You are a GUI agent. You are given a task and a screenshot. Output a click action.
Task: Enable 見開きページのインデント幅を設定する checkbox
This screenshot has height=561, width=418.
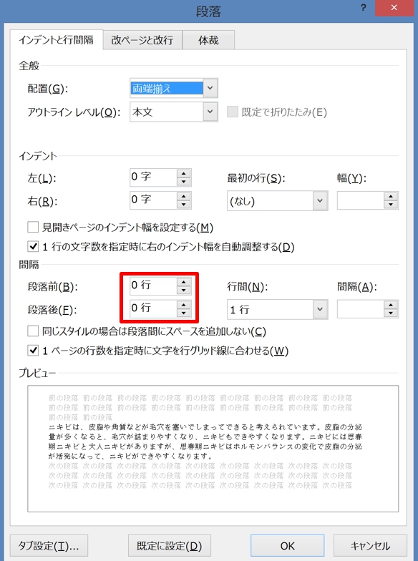(33, 228)
